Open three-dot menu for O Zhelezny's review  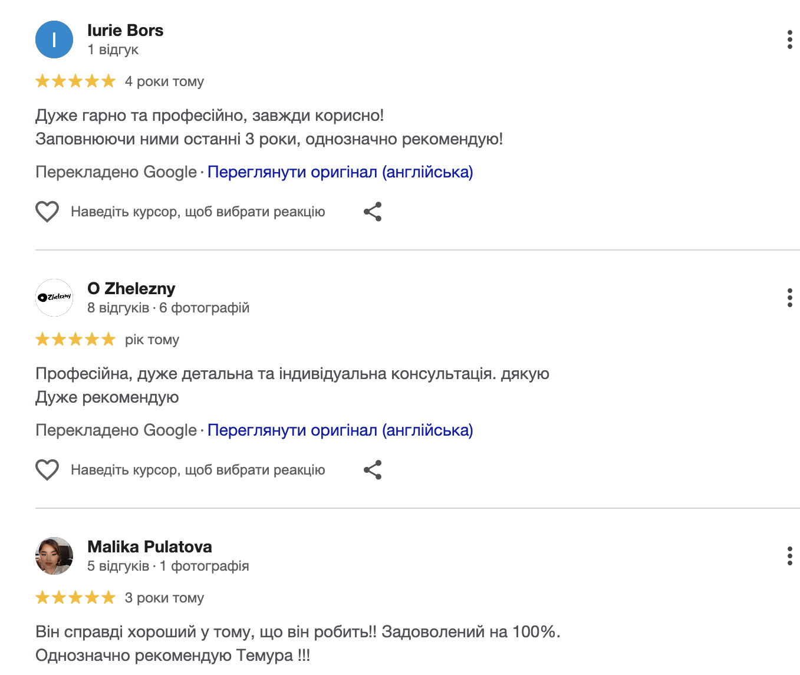(789, 298)
